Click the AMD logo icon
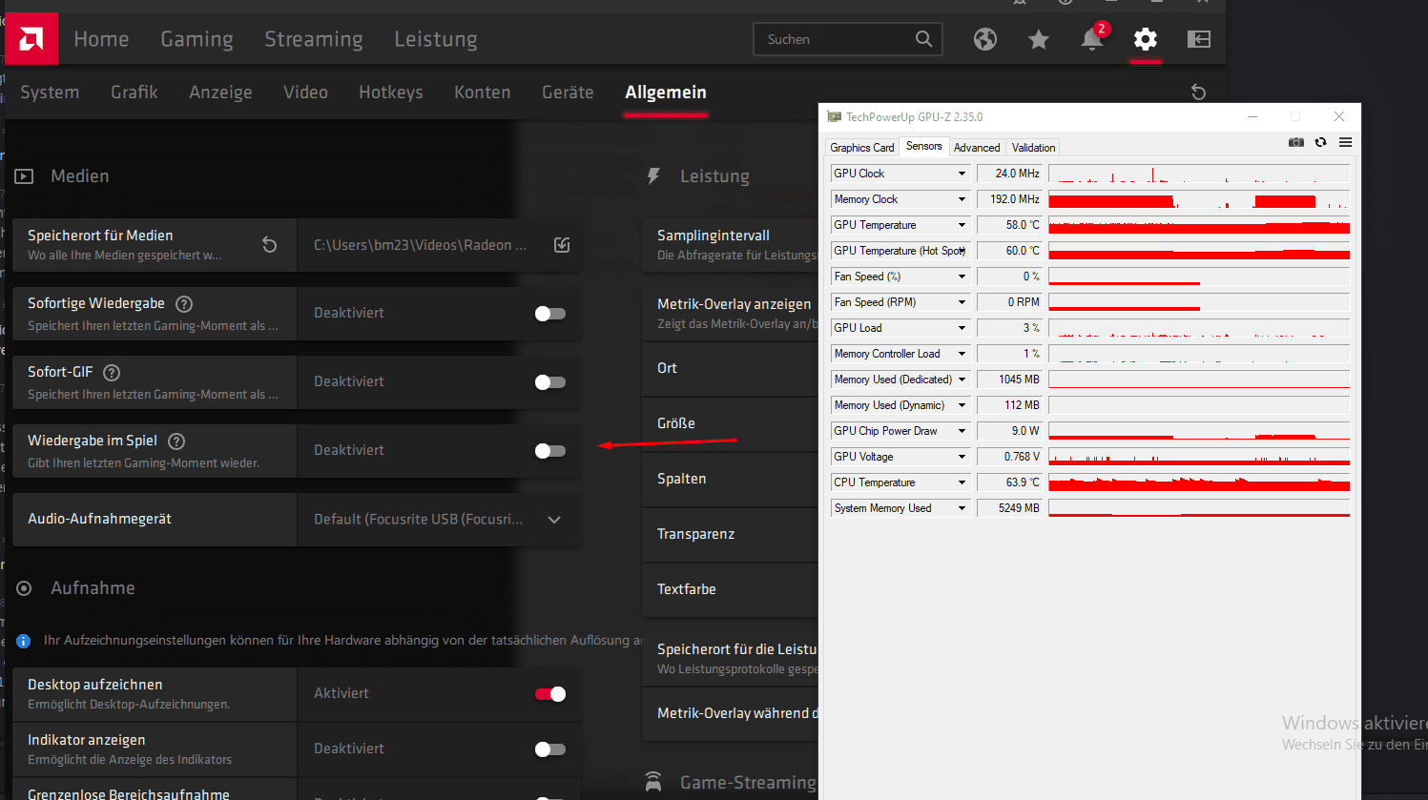1428x800 pixels. point(31,39)
